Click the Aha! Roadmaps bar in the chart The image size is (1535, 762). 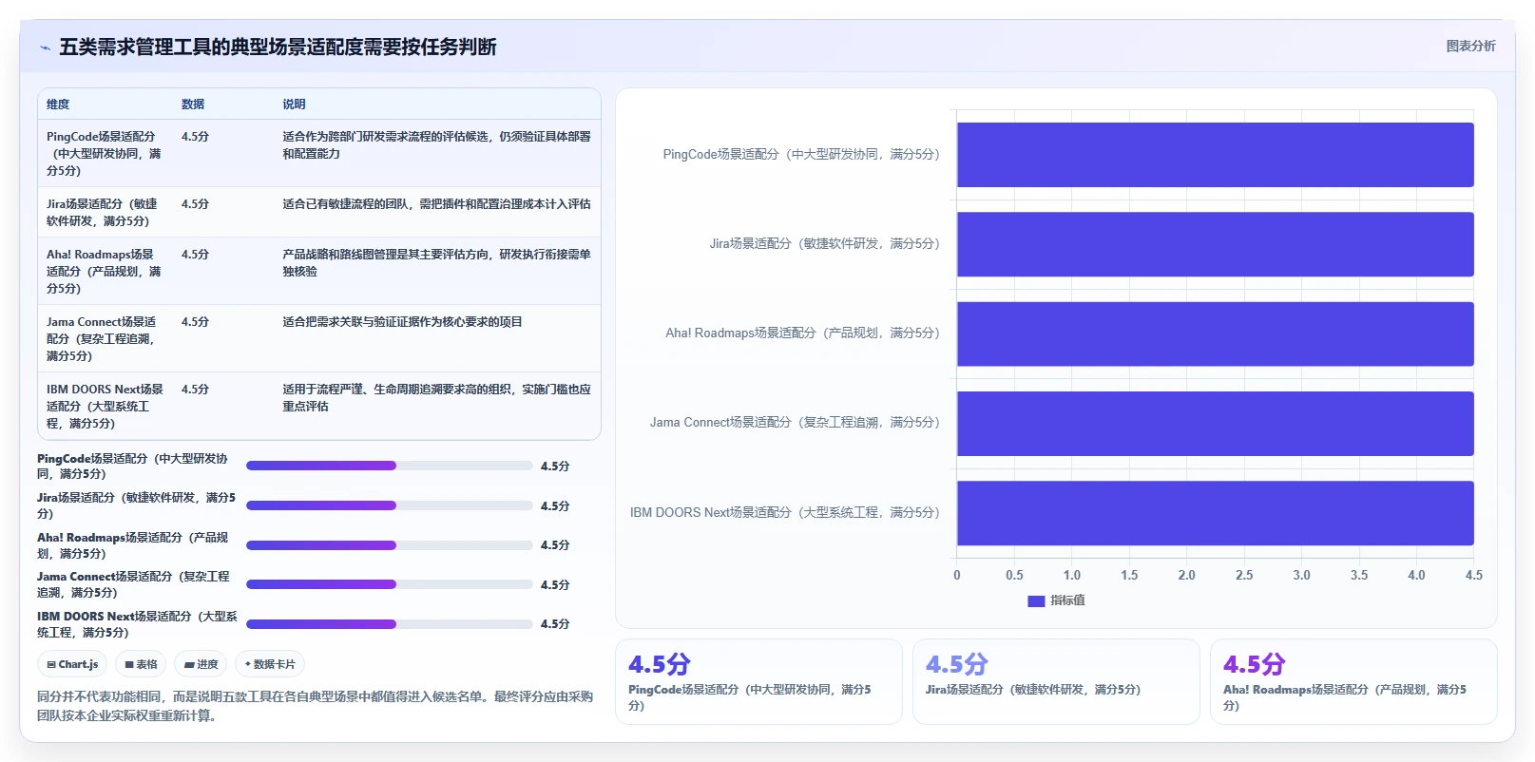(1215, 333)
